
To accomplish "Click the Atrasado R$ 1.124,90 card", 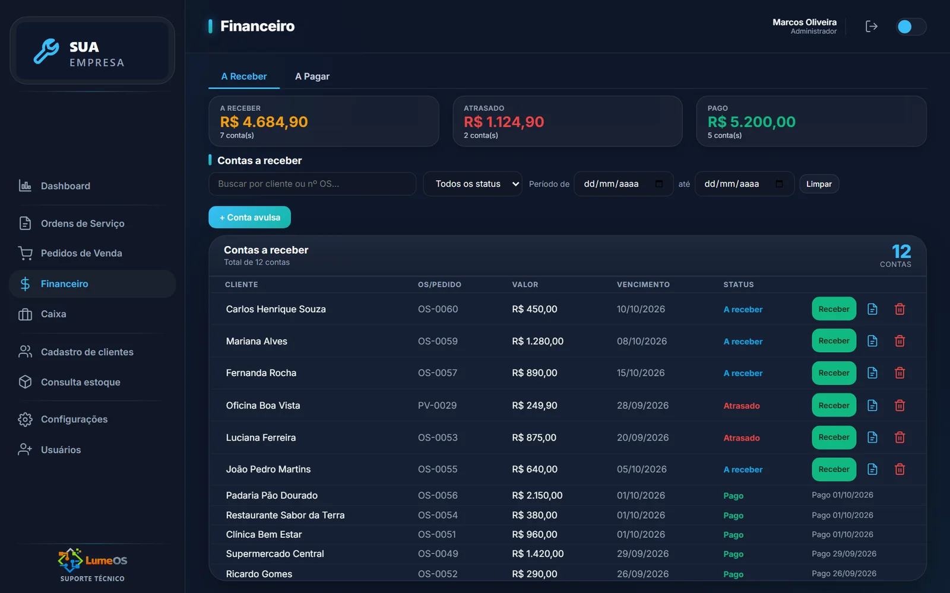I will [568, 122].
